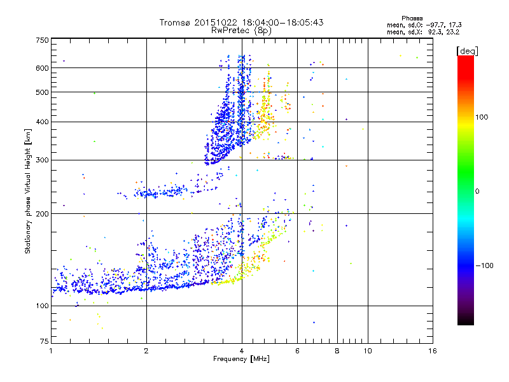Click the y-axis '600' tick label
The image size is (509, 382).
(x=42, y=68)
